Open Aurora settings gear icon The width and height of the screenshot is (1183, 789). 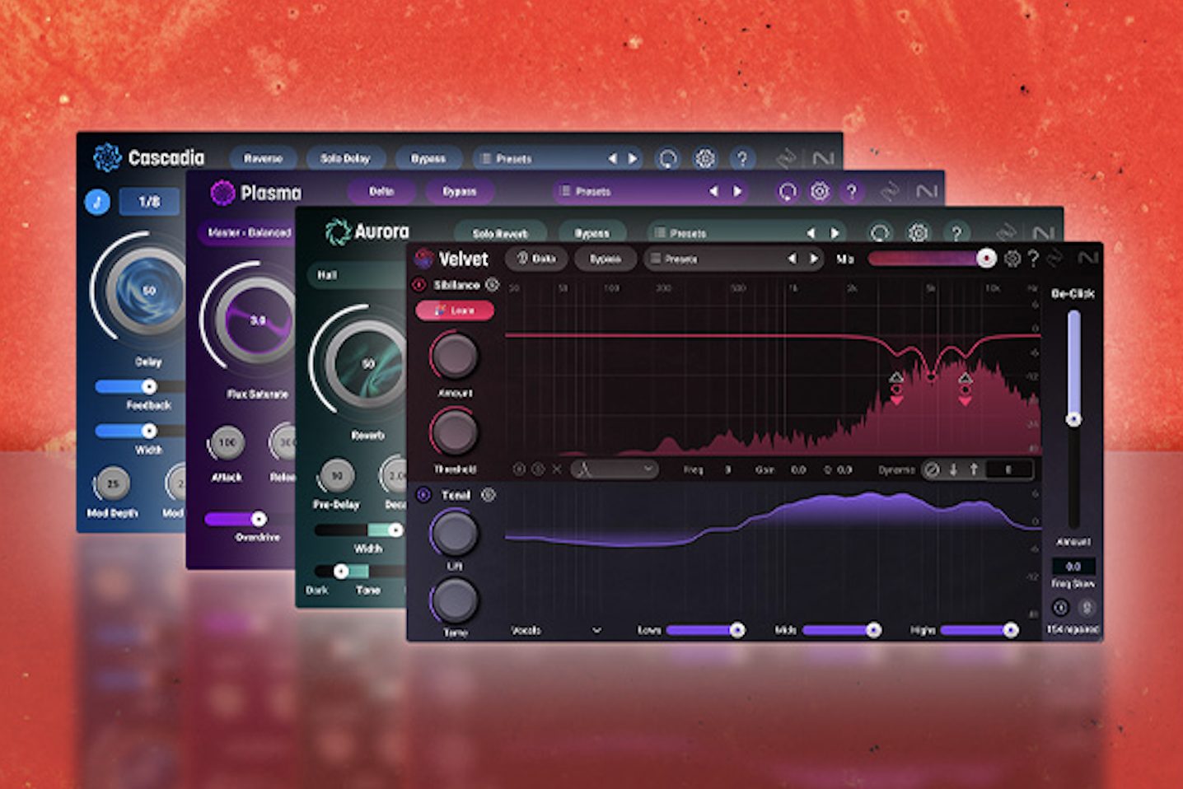[x=918, y=233]
